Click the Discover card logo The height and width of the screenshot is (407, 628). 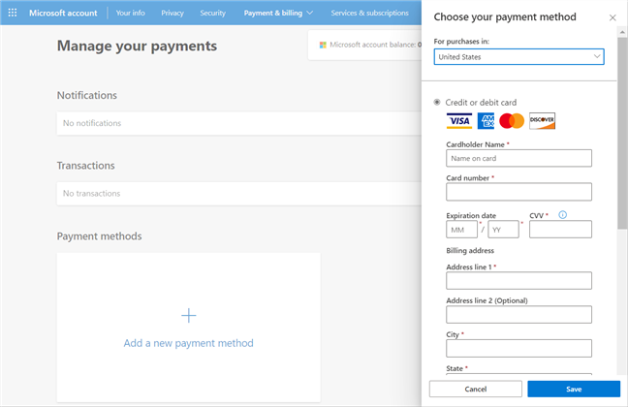click(x=543, y=120)
